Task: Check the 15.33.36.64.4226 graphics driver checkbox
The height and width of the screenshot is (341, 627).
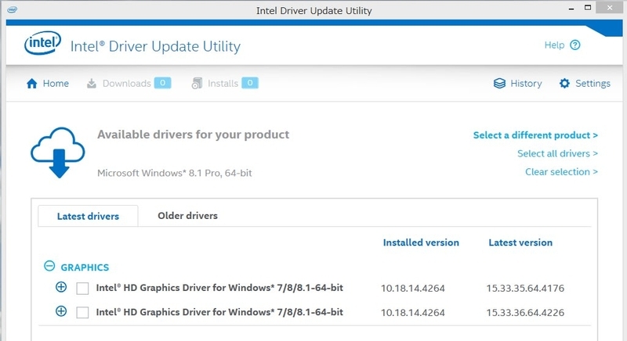Action: pos(82,312)
